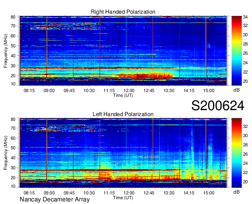The height and width of the screenshot is (204, 252).
Task: Click the 30 tick on Right Handed color bar
Action: point(245,35)
